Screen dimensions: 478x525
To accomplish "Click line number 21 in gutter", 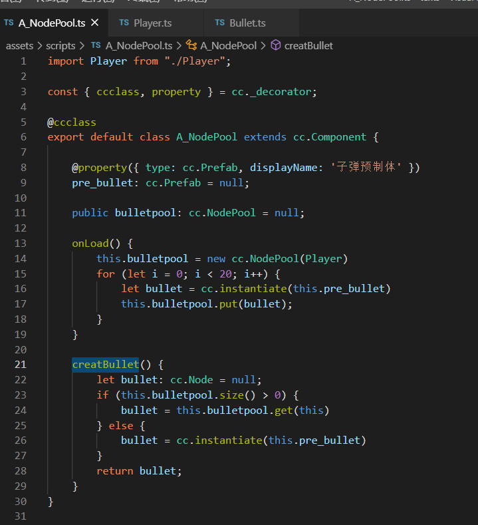I will pos(21,365).
